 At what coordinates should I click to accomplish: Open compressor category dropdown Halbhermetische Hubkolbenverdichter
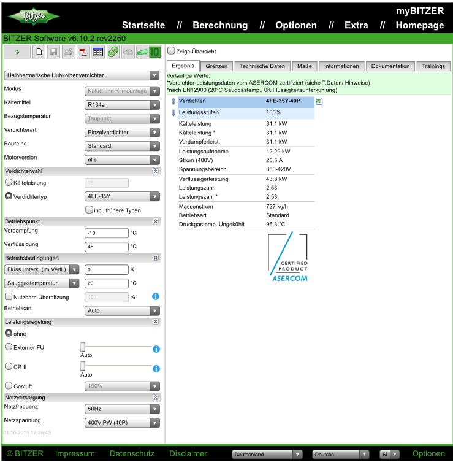[82, 75]
